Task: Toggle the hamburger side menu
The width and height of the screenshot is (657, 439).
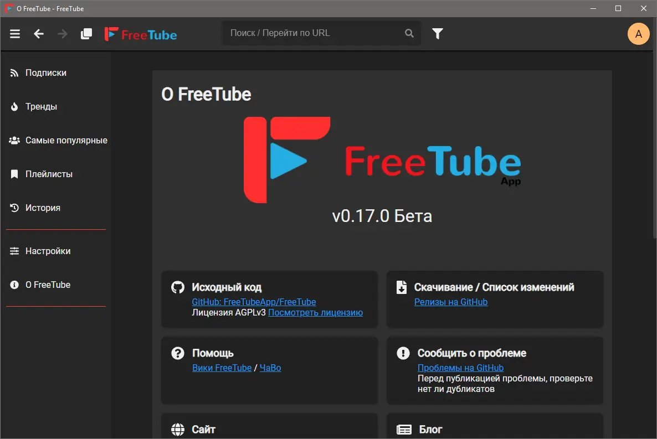Action: click(15, 34)
